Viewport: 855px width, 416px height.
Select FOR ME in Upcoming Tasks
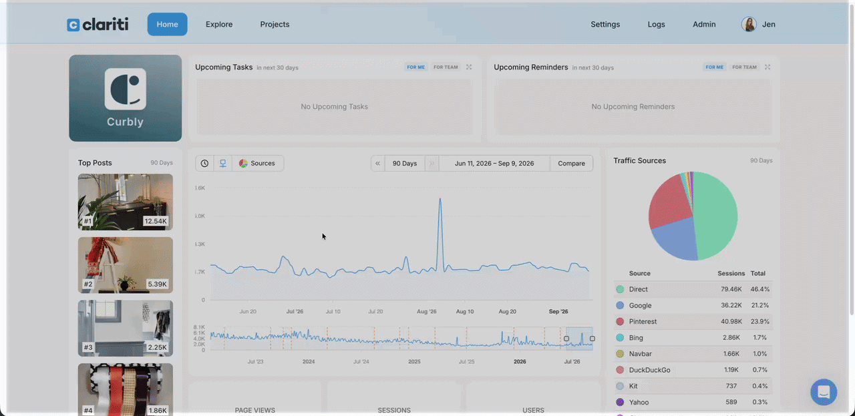point(415,67)
